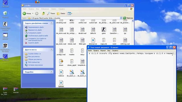Click Отправить этот файл по электронной почте

coord(37,39)
